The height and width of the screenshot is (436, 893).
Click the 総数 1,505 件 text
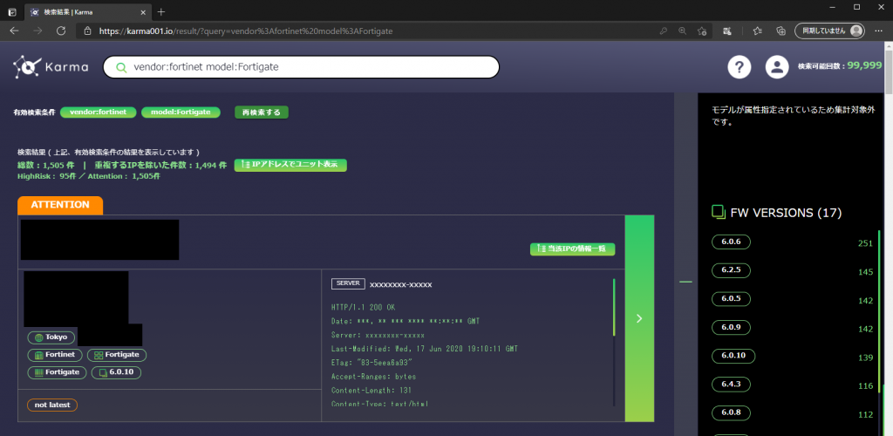45,165
